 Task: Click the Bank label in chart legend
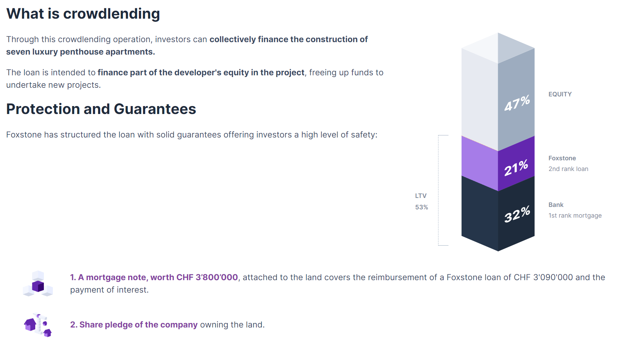[556, 205]
